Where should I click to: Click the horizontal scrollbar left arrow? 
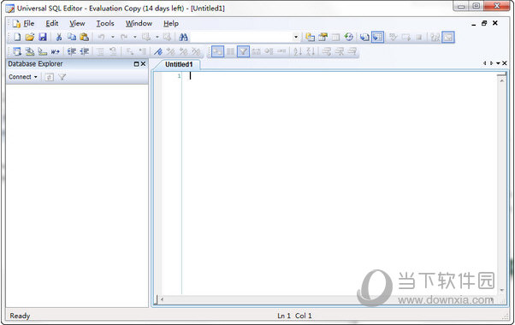(163, 299)
